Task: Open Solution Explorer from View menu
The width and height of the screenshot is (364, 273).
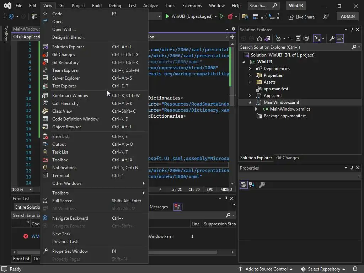Action: [x=94, y=47]
